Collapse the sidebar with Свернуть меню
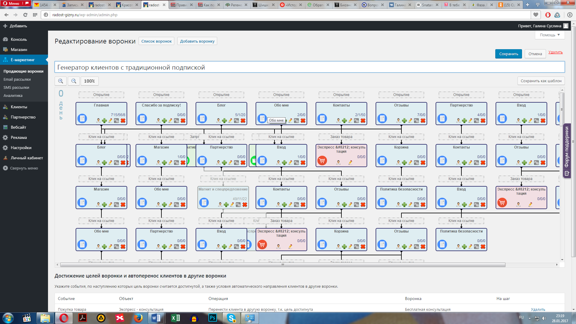Viewport: 576px width, 324px height. 24,168
